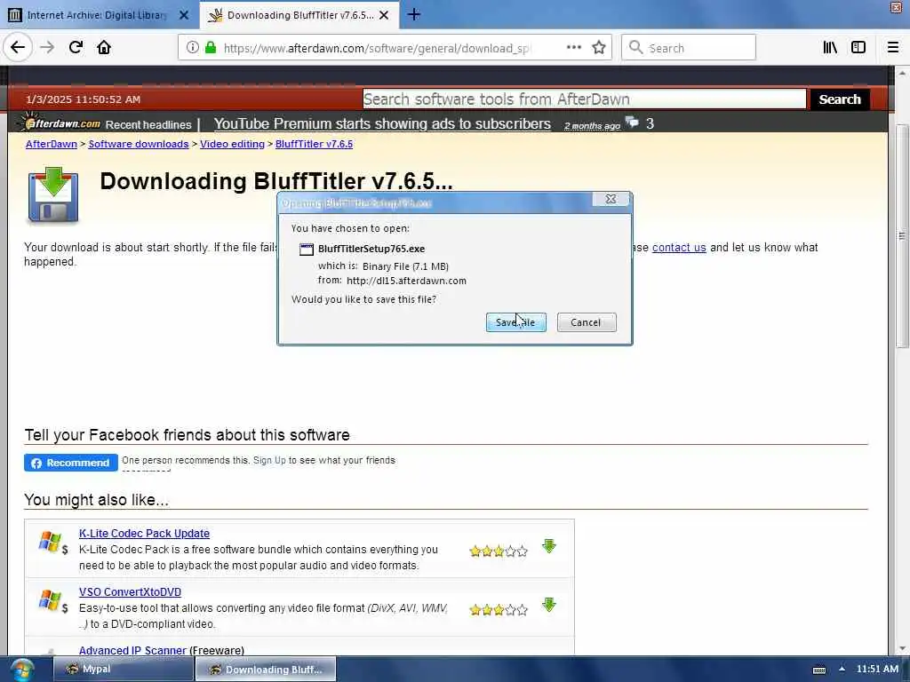910x682 pixels.
Task: Click scrollbar down arrow
Action: pos(902,648)
